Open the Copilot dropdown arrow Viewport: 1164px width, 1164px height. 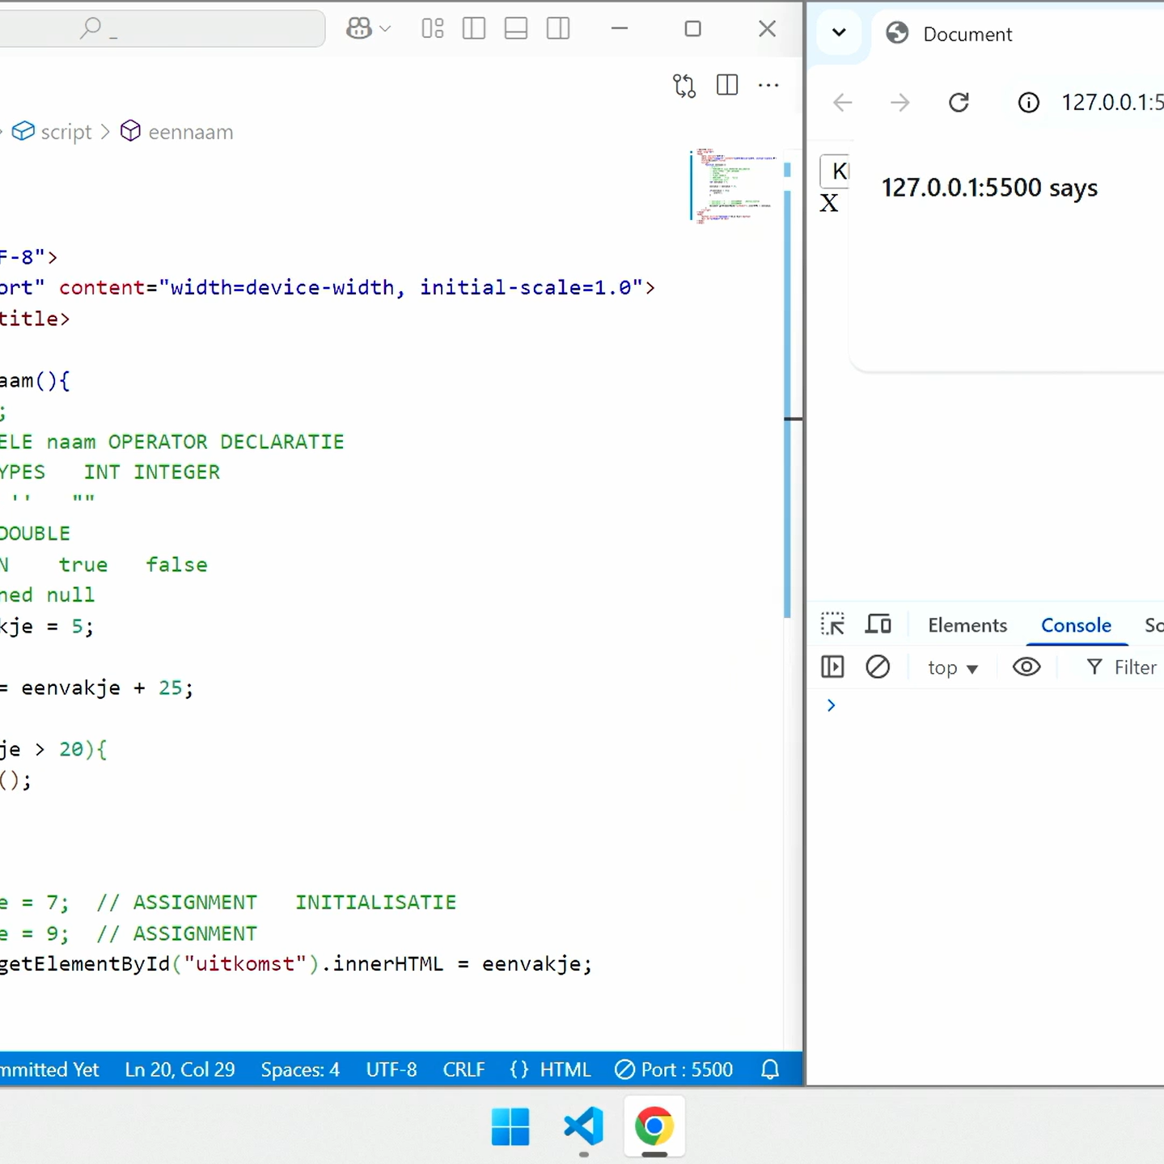point(385,29)
